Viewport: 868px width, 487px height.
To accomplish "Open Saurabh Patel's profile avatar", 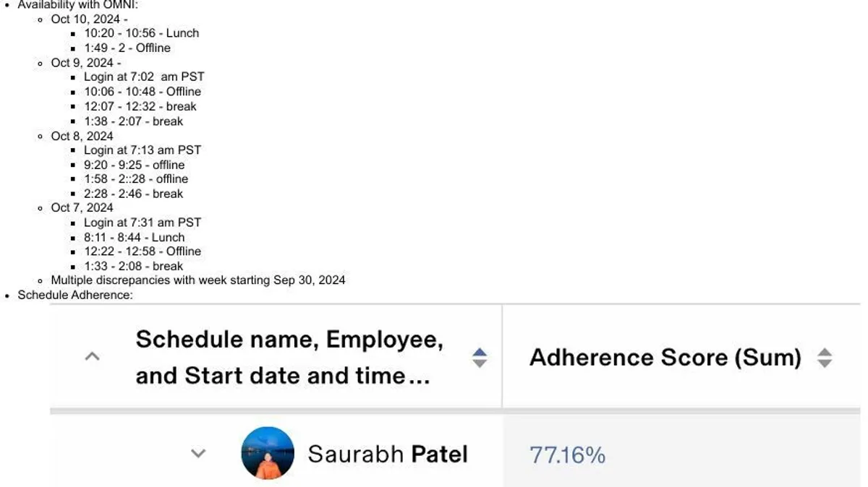I will point(267,453).
